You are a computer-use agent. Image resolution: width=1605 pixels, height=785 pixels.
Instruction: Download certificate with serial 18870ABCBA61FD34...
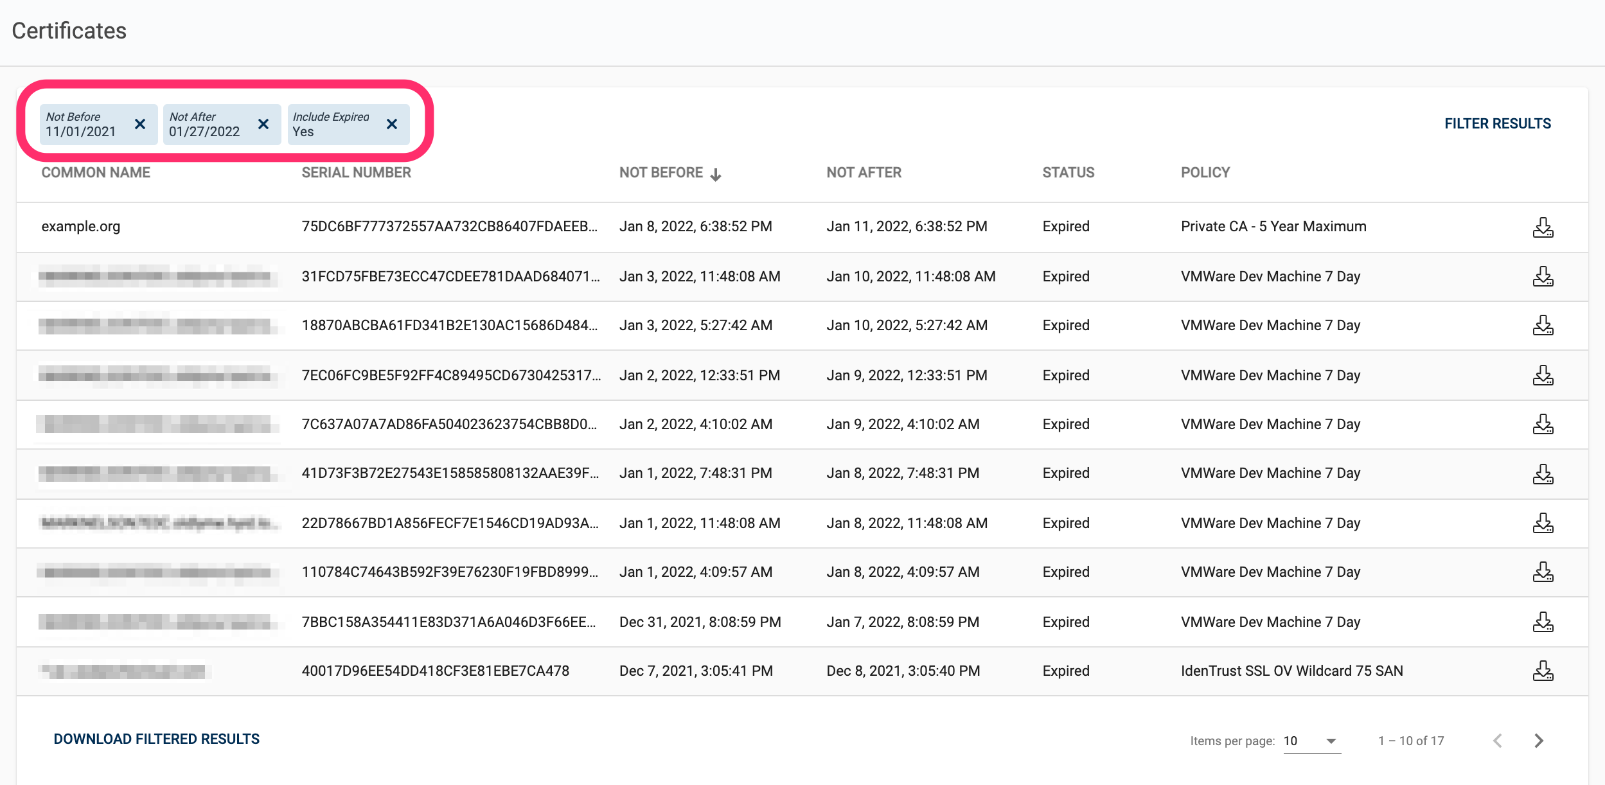click(x=1543, y=326)
